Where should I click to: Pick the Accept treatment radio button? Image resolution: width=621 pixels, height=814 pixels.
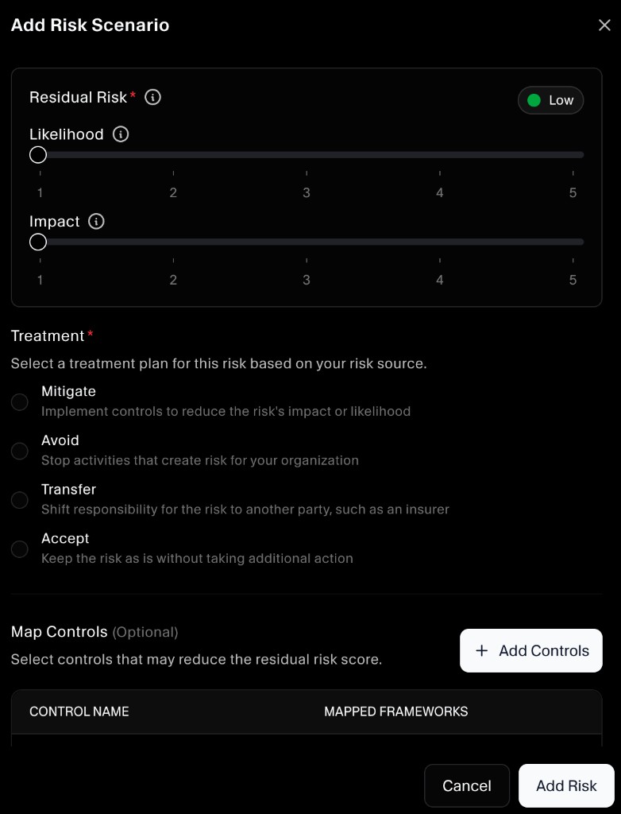(x=20, y=548)
